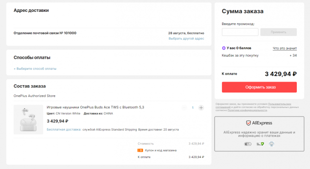This screenshot has height=169, width=310.
Task: Click the 28 августа, бесплатно delivery text
Action: pos(186,33)
